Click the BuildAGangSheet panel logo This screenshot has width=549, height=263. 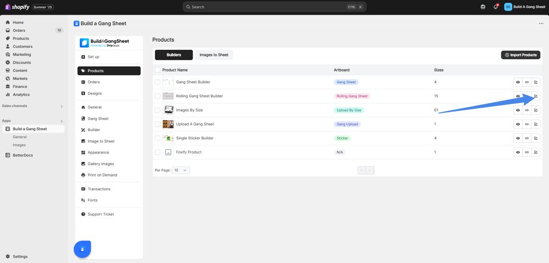(x=104, y=43)
